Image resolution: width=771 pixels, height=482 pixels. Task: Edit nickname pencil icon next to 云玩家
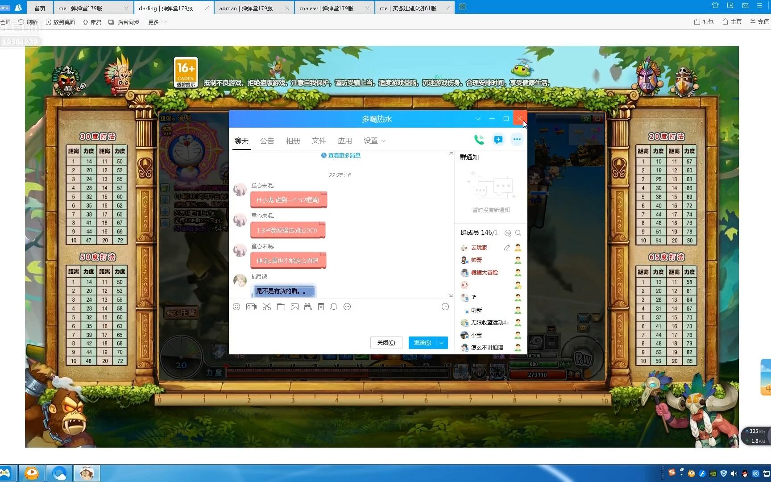point(507,247)
